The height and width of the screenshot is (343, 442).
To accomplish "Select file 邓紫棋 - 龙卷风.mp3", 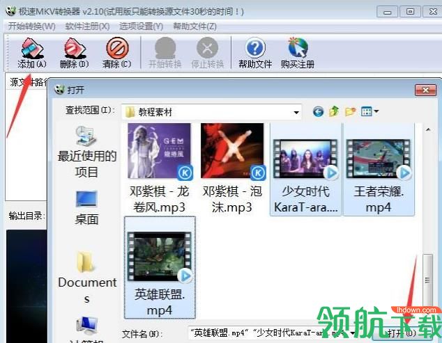I will [159, 168].
